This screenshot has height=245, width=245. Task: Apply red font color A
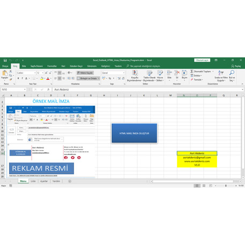click(48, 78)
